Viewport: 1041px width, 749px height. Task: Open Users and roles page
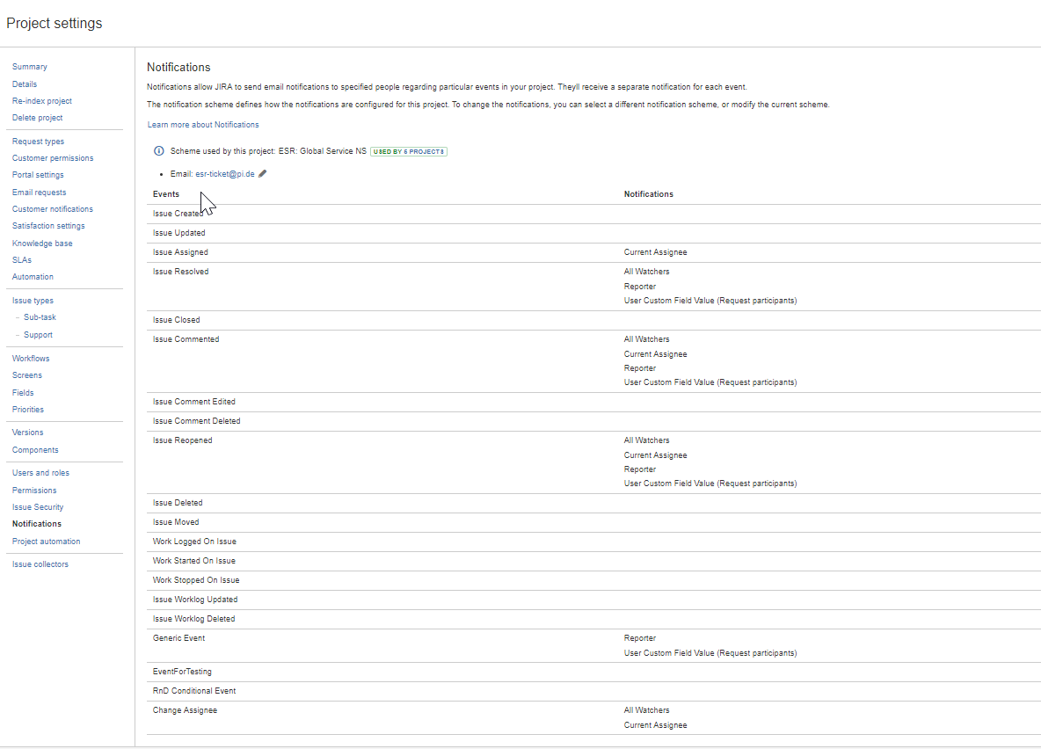point(40,473)
